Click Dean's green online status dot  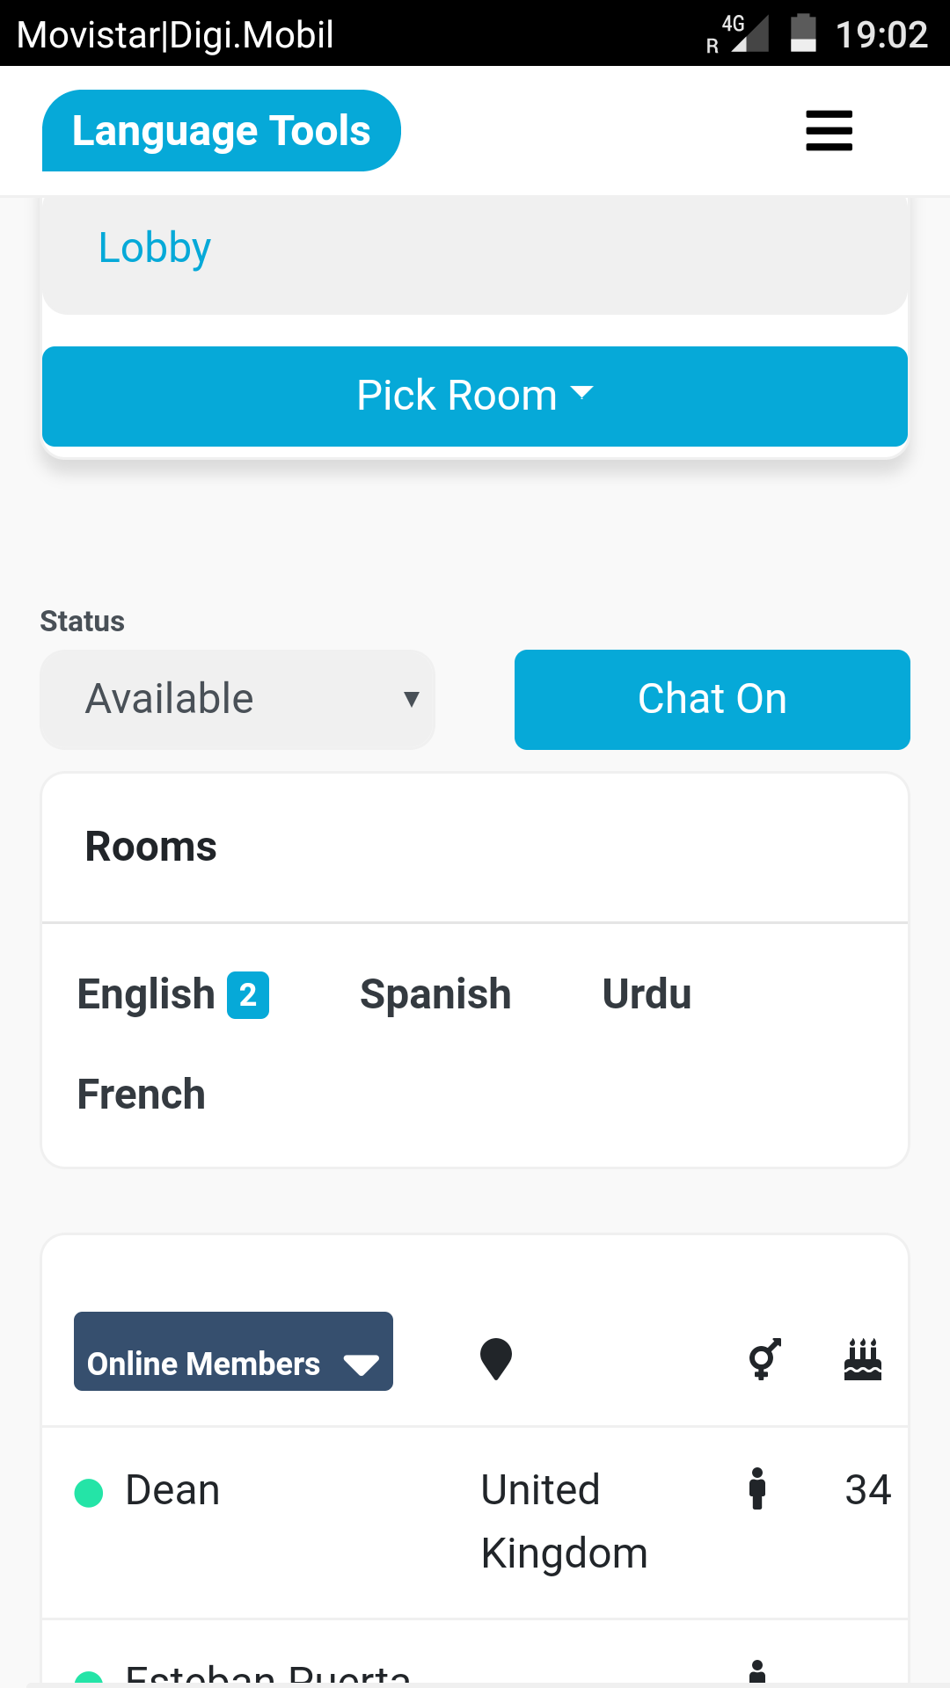tap(89, 1492)
